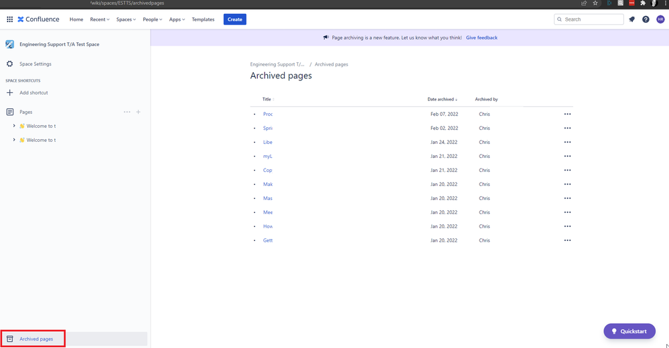The width and height of the screenshot is (669, 348).
Task: Sort table by Date archived column
Action: [x=443, y=99]
